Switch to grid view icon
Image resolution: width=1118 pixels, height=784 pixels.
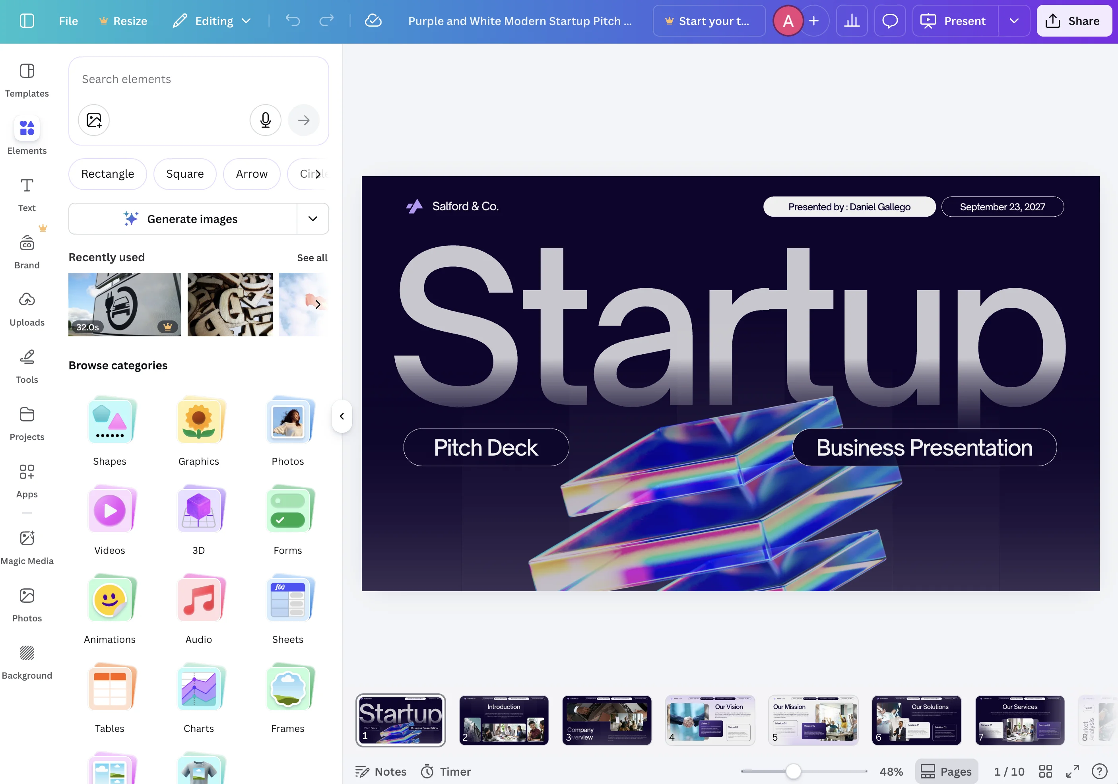[1046, 771]
